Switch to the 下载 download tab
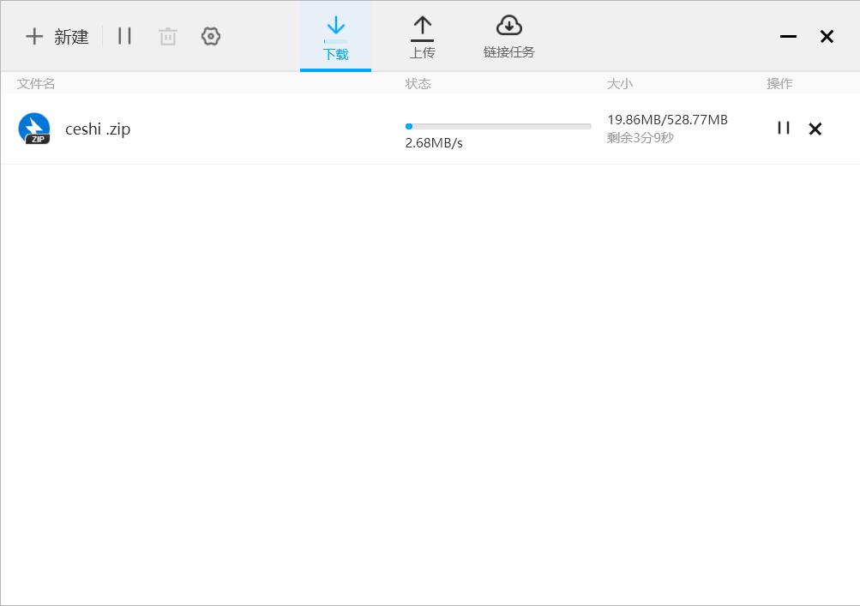 [335, 37]
